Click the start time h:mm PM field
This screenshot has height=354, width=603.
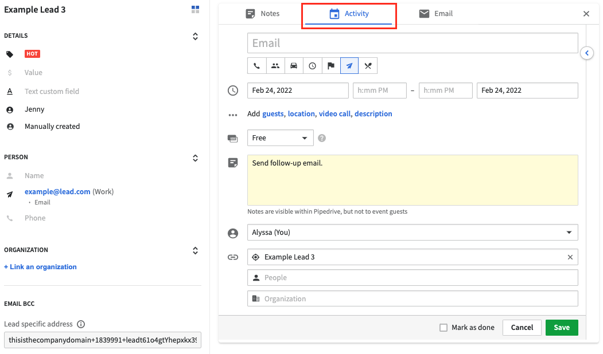coord(380,91)
